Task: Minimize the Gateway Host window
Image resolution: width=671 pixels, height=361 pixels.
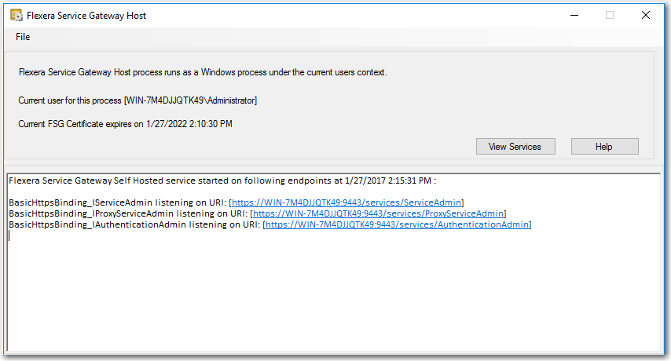Action: [x=574, y=16]
